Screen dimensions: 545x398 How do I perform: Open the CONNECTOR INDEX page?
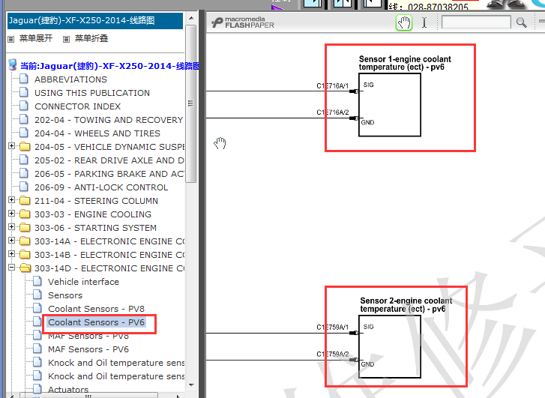pyautogui.click(x=77, y=106)
